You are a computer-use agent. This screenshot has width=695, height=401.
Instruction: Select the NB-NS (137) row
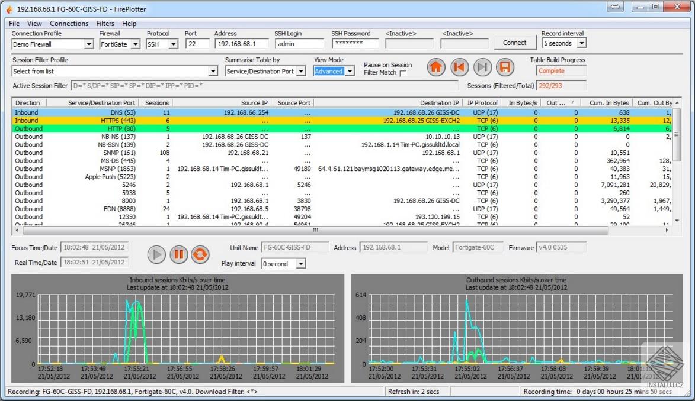[x=342, y=137]
